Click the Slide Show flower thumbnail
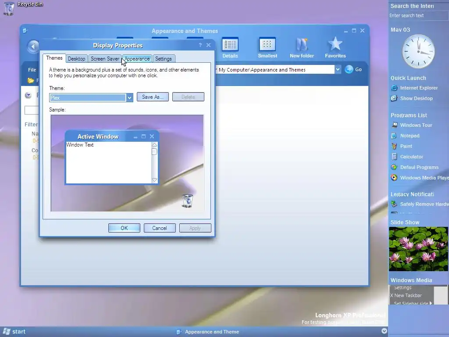 coord(418,249)
